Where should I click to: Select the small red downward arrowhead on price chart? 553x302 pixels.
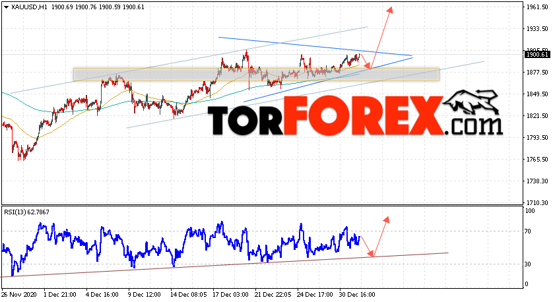(368, 66)
